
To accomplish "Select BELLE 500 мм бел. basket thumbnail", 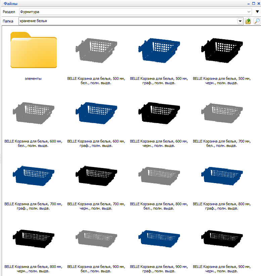I will point(96,50).
